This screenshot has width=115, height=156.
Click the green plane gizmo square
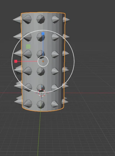28,47
